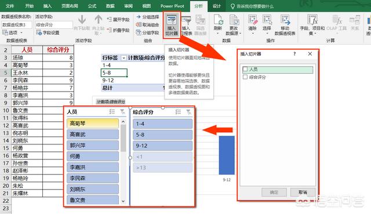The image size is (371, 214).
Task: Click the blue 9-12 chart bar
Action: coord(227,155)
